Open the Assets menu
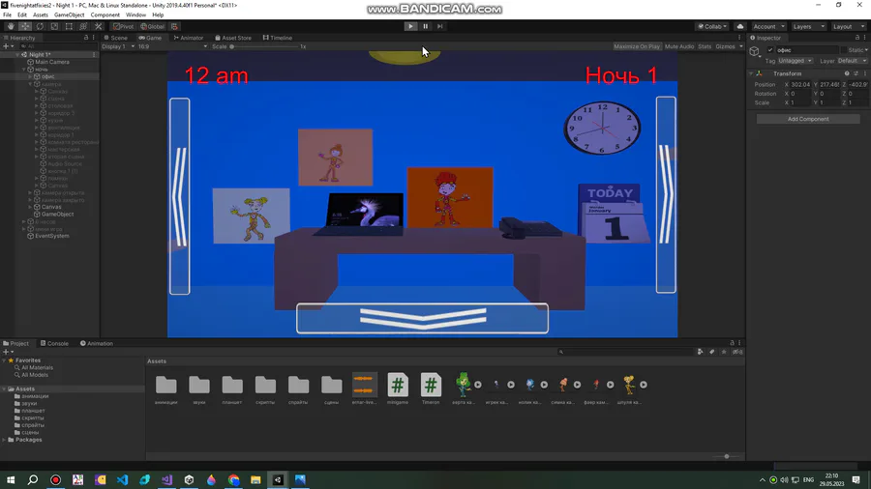The width and height of the screenshot is (871, 489). click(x=40, y=14)
